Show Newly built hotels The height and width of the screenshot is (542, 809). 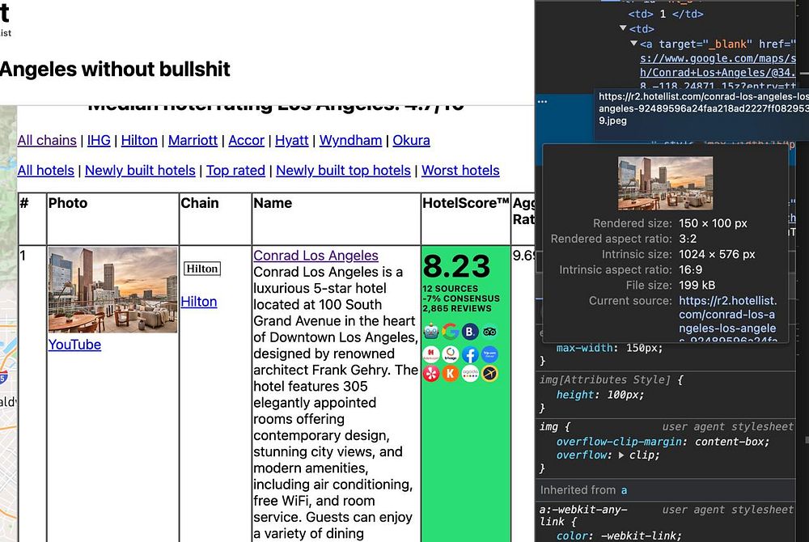coord(140,170)
